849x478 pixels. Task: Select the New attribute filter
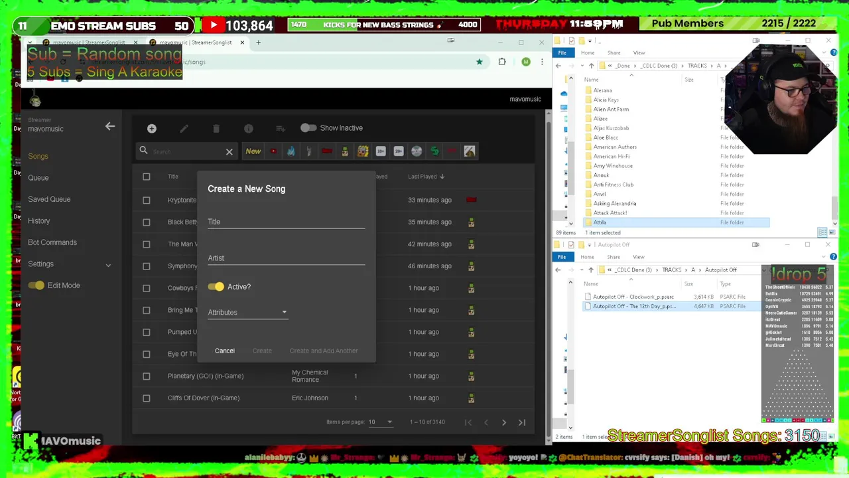click(x=253, y=151)
